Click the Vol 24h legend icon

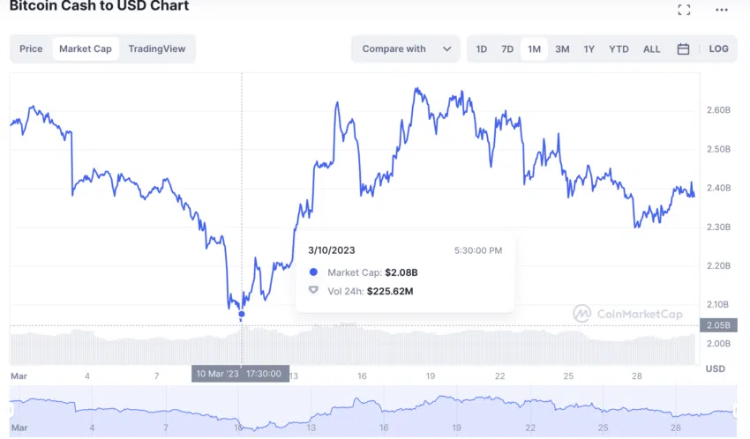coord(313,290)
